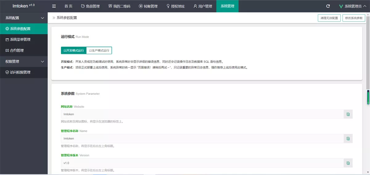
Task: Open 合约管理 in the sidebar
Action: (x=17, y=50)
